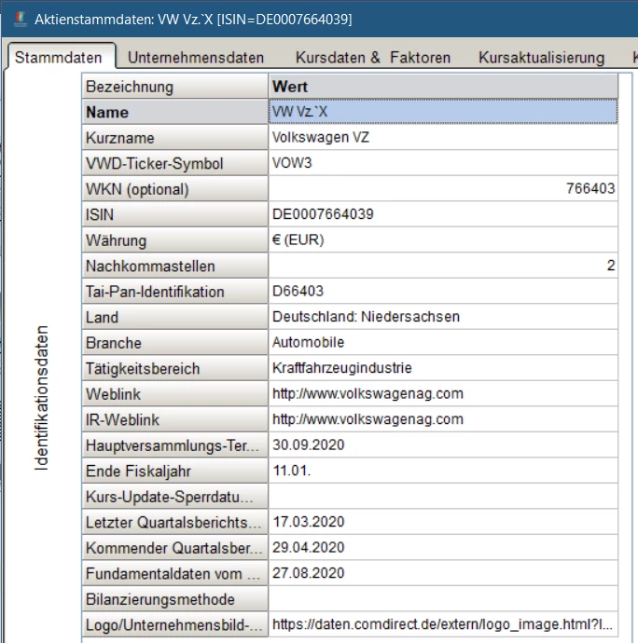The width and height of the screenshot is (638, 643).
Task: Click the vertical Identifikationsdaten section label
Action: click(41, 398)
